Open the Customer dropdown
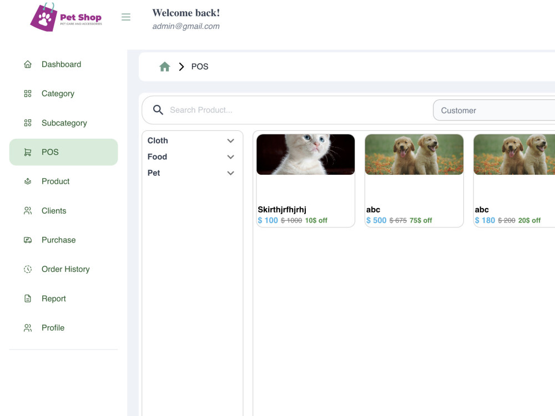Image resolution: width=555 pixels, height=416 pixels. coord(494,110)
